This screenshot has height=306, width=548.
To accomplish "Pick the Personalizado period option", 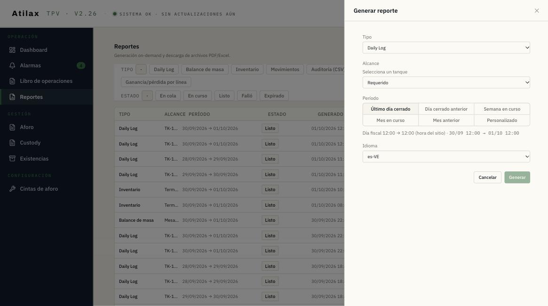I will point(502,121).
